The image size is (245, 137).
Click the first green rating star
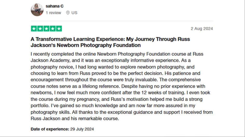pyautogui.click(x=34, y=29)
